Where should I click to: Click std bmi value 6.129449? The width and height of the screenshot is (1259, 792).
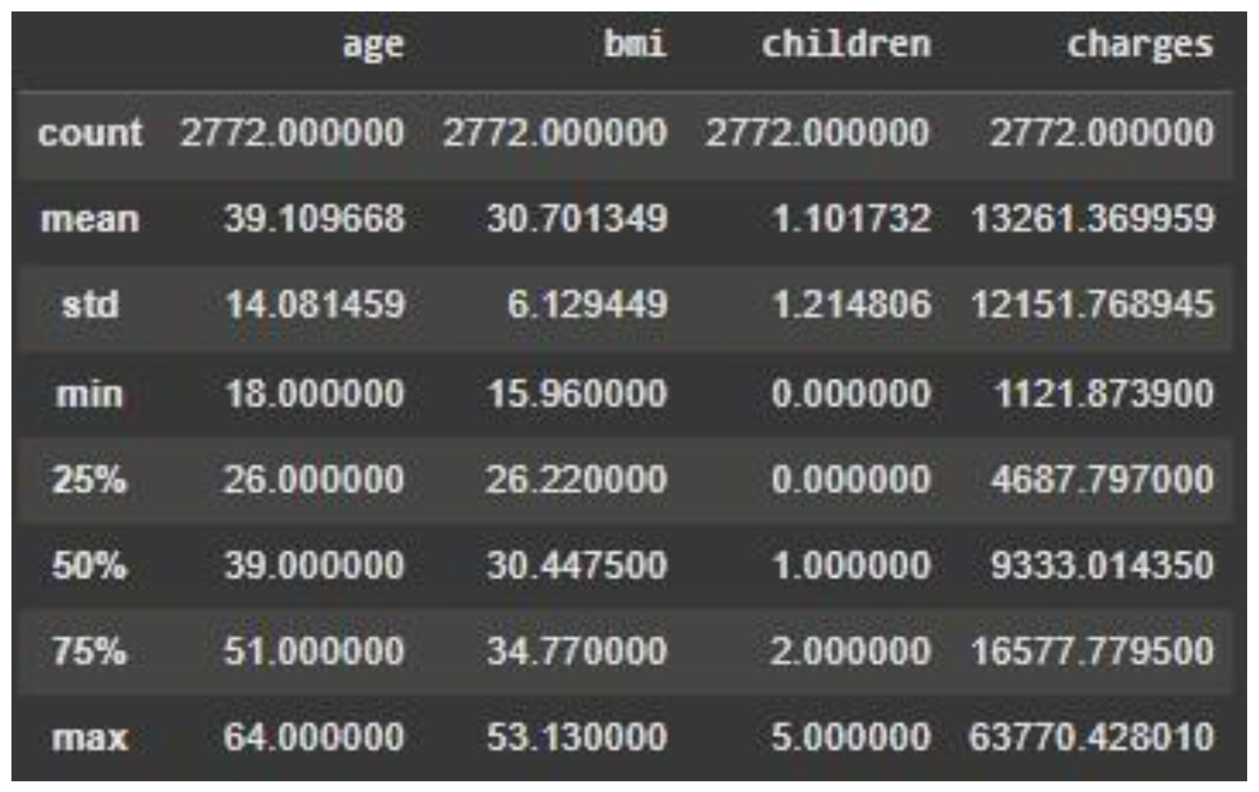coord(587,305)
